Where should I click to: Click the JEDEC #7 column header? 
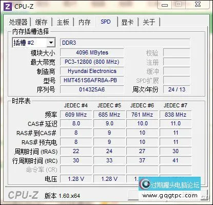[176, 105]
